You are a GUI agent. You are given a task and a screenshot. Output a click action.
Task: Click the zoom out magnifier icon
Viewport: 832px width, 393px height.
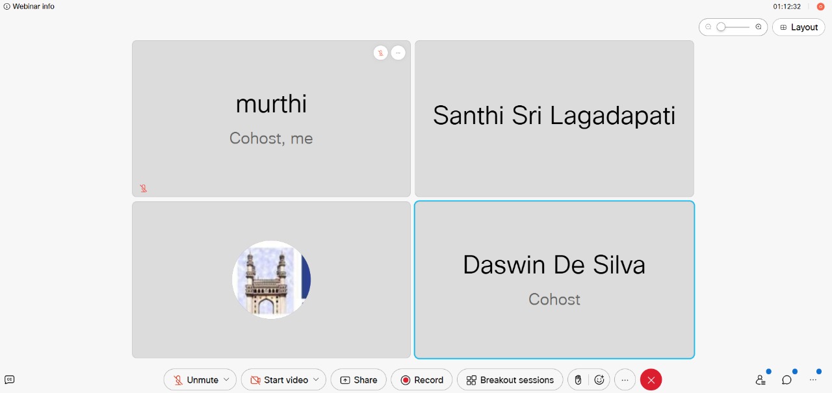point(708,27)
